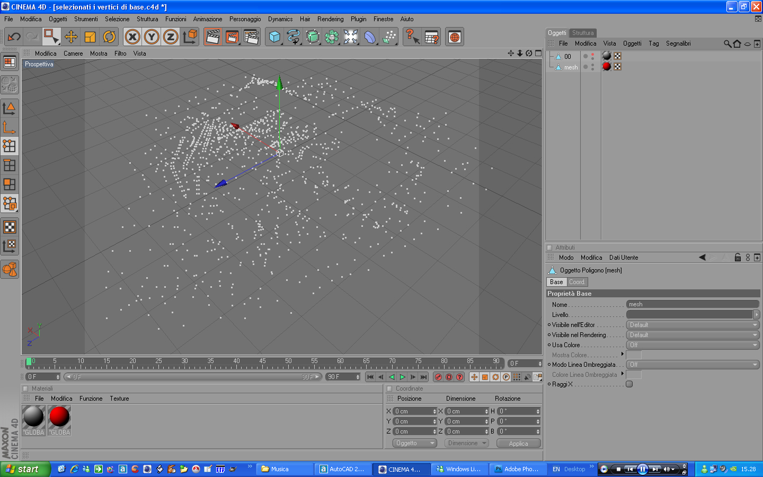Open the Dimensione mode dropdown
763x477 pixels.
coord(467,443)
